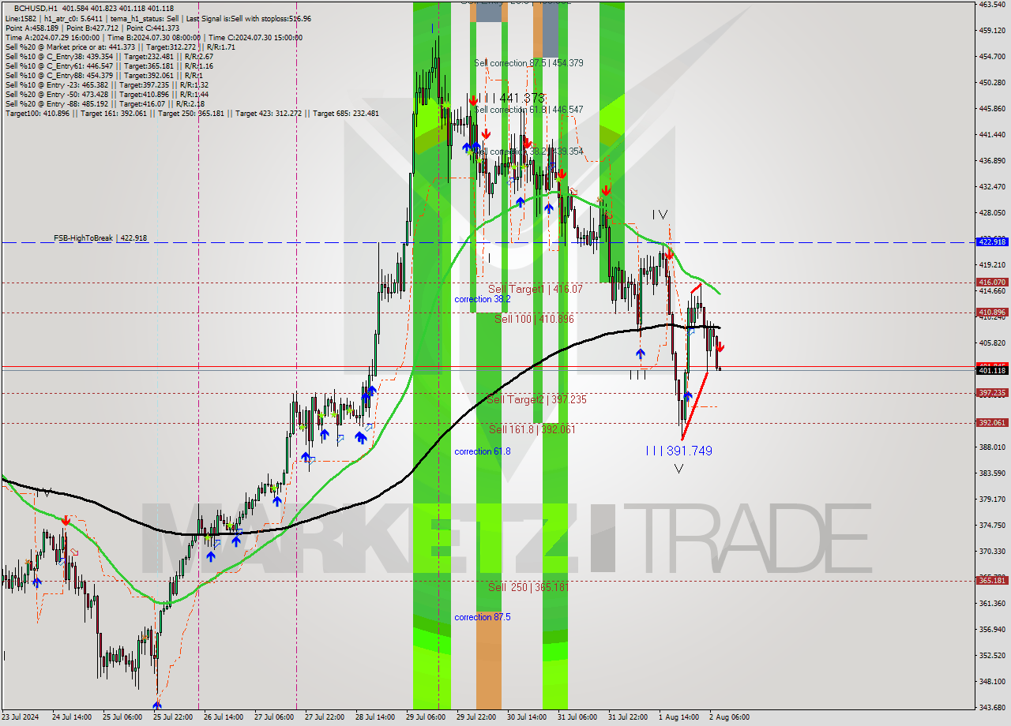Click the '31 Jul 06:00' time axis label
Viewport: 1011px width, 726px height.
(x=577, y=717)
